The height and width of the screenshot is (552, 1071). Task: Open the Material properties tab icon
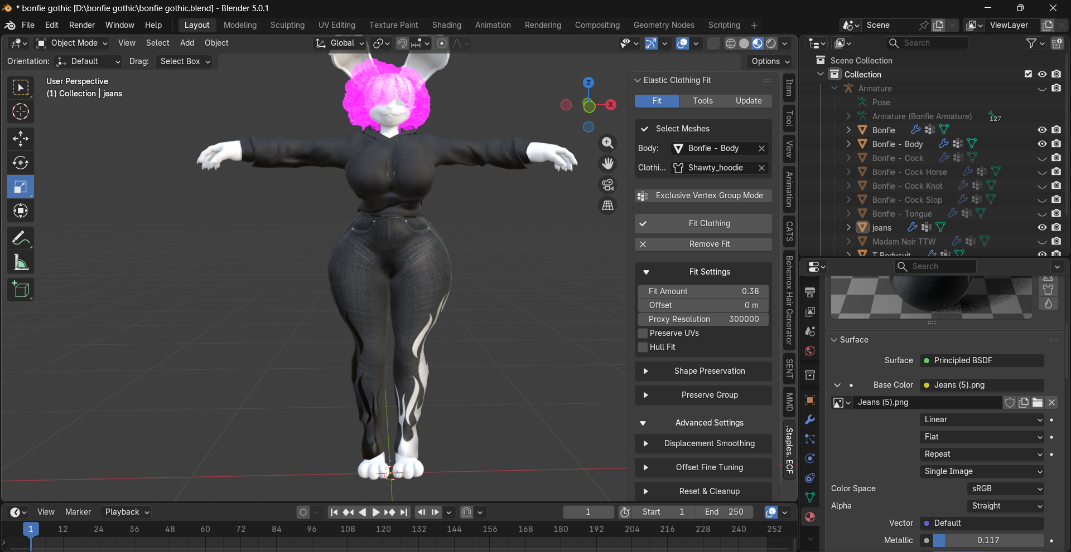(810, 517)
